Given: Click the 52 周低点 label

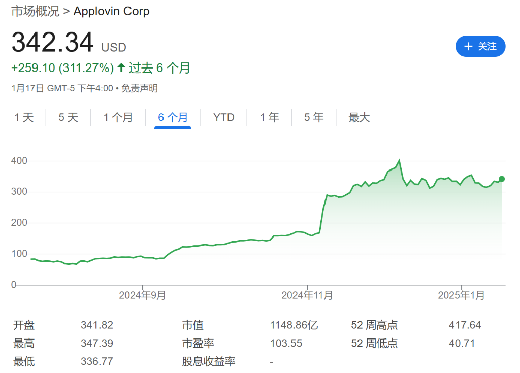Looking at the screenshot, I should point(374,343).
